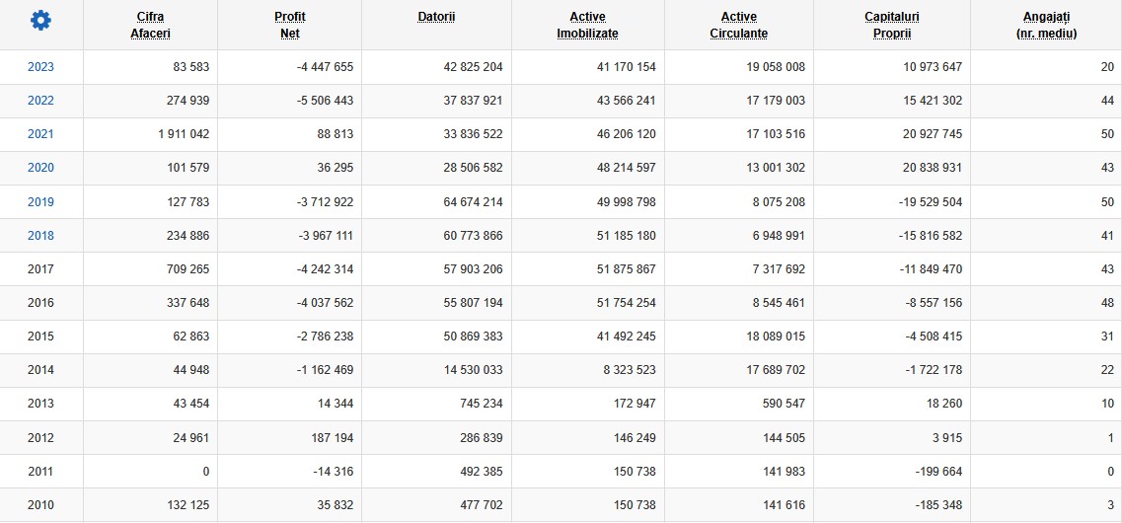Click debts value 745 234
The height and width of the screenshot is (523, 1122).
tap(482, 404)
